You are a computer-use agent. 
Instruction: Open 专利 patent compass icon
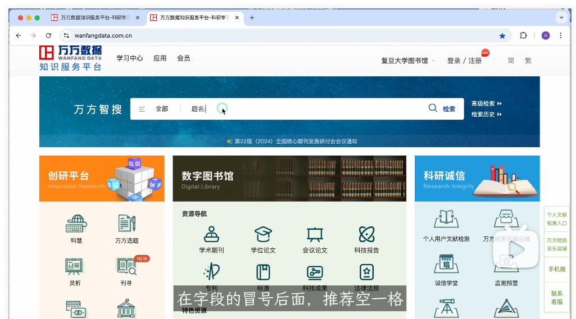(212, 272)
